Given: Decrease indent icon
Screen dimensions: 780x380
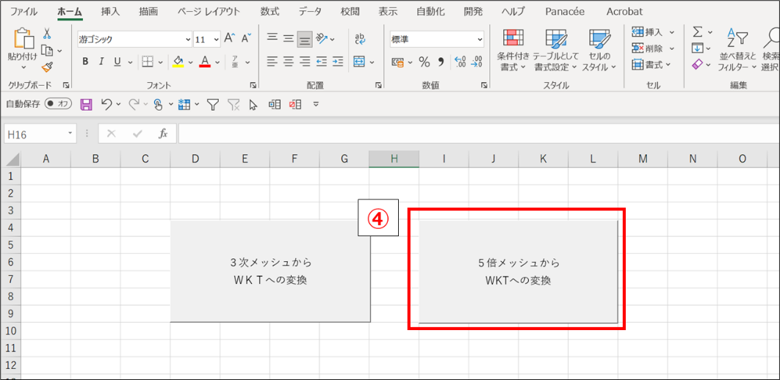Looking at the screenshot, I should coord(322,62).
